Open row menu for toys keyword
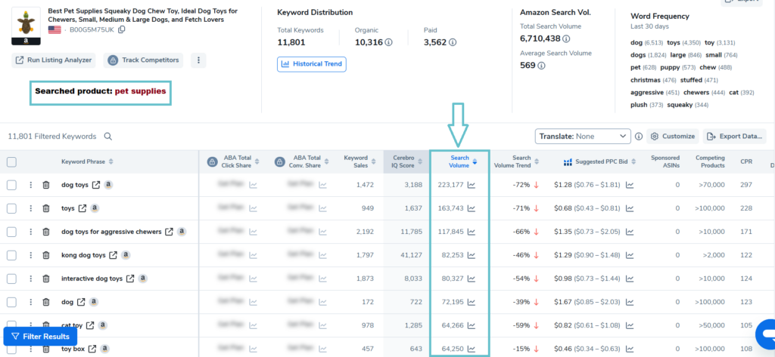Viewport: 775px width, 357px height. click(x=30, y=208)
